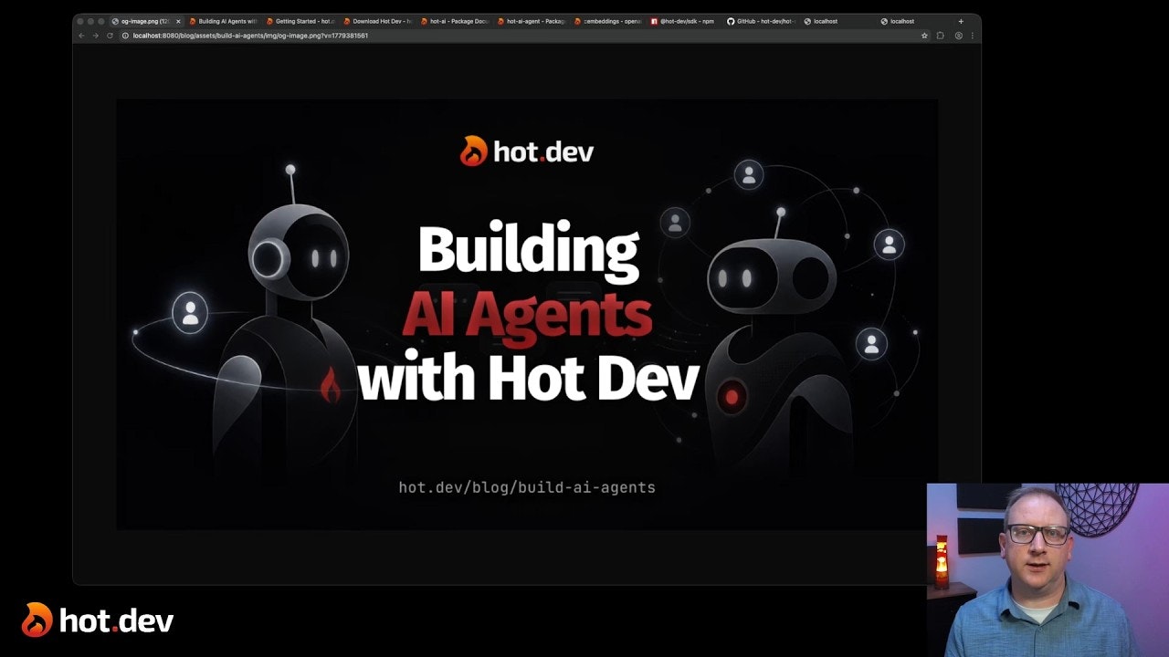Open the hot-ai Package Docs tab
The height and width of the screenshot is (657, 1169).
click(455, 21)
